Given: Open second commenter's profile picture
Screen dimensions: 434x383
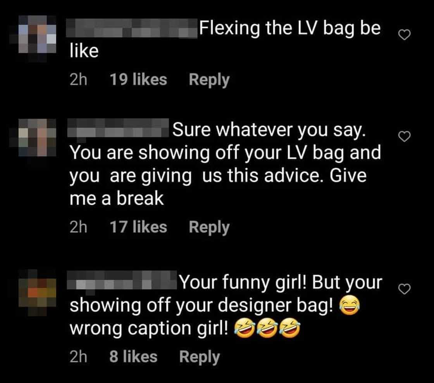Looking at the screenshot, I should coord(37,137).
